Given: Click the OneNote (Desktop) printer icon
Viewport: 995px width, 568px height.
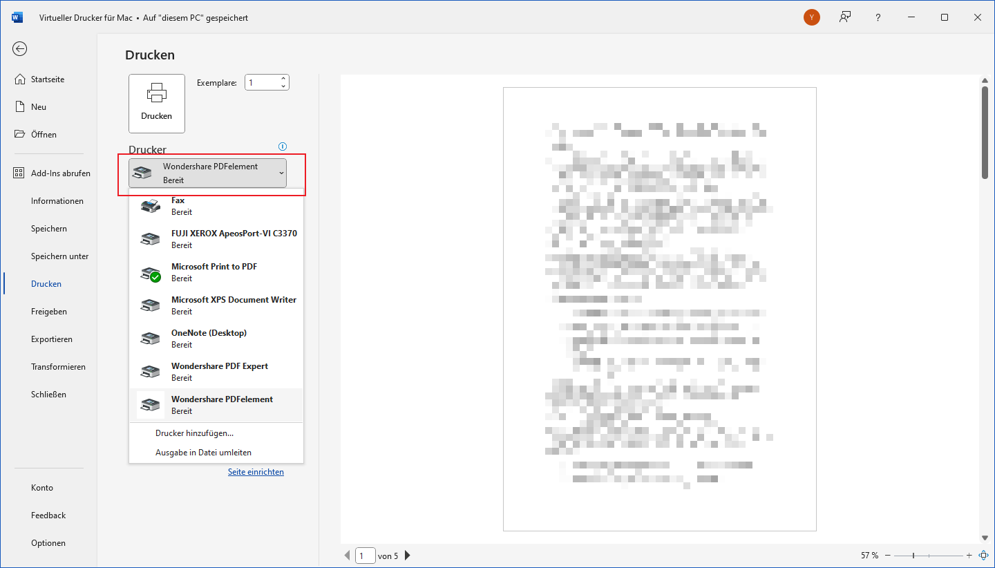Looking at the screenshot, I should pos(150,339).
